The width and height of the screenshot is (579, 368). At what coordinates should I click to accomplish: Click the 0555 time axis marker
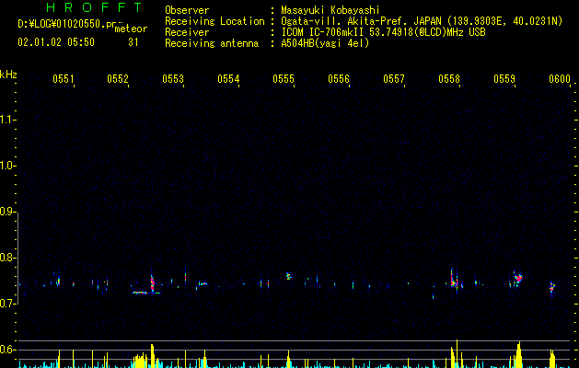point(284,79)
